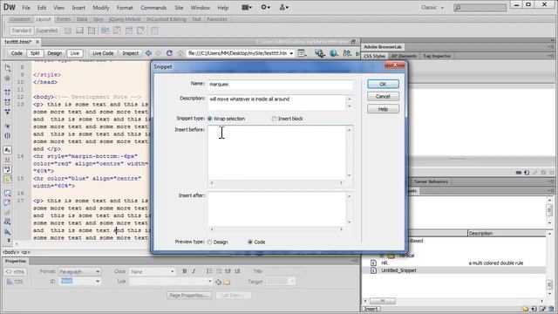Click OK in the Snippet dialog
Screen dimensions: 558x314
(x=383, y=84)
